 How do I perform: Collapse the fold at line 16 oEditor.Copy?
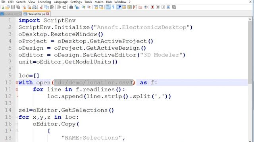point(17,124)
